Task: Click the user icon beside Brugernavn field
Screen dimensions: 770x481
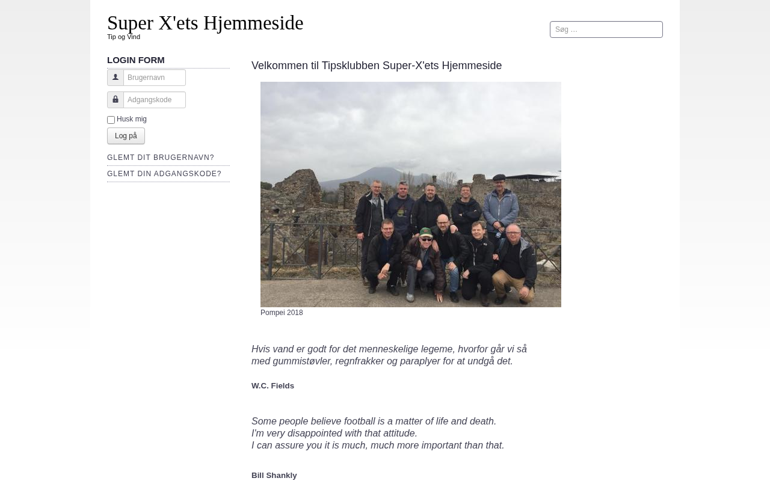Action: (x=115, y=78)
